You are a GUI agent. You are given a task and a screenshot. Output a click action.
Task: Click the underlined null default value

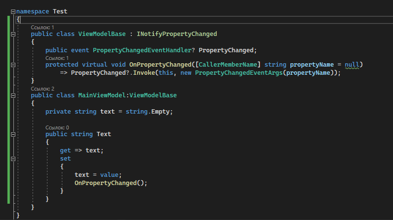click(352, 65)
